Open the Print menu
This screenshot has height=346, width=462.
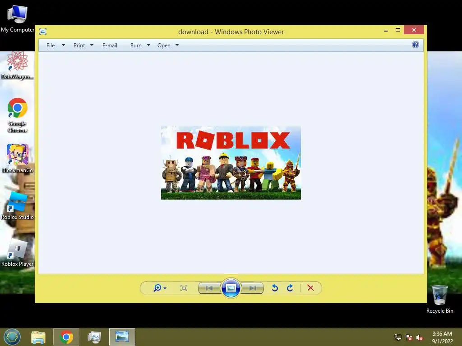[79, 46]
